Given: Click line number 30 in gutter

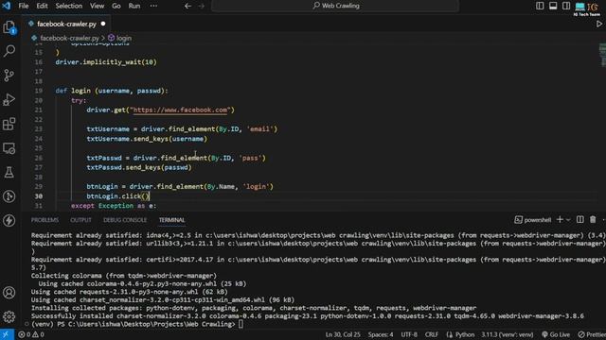Looking at the screenshot, I should (38, 196).
